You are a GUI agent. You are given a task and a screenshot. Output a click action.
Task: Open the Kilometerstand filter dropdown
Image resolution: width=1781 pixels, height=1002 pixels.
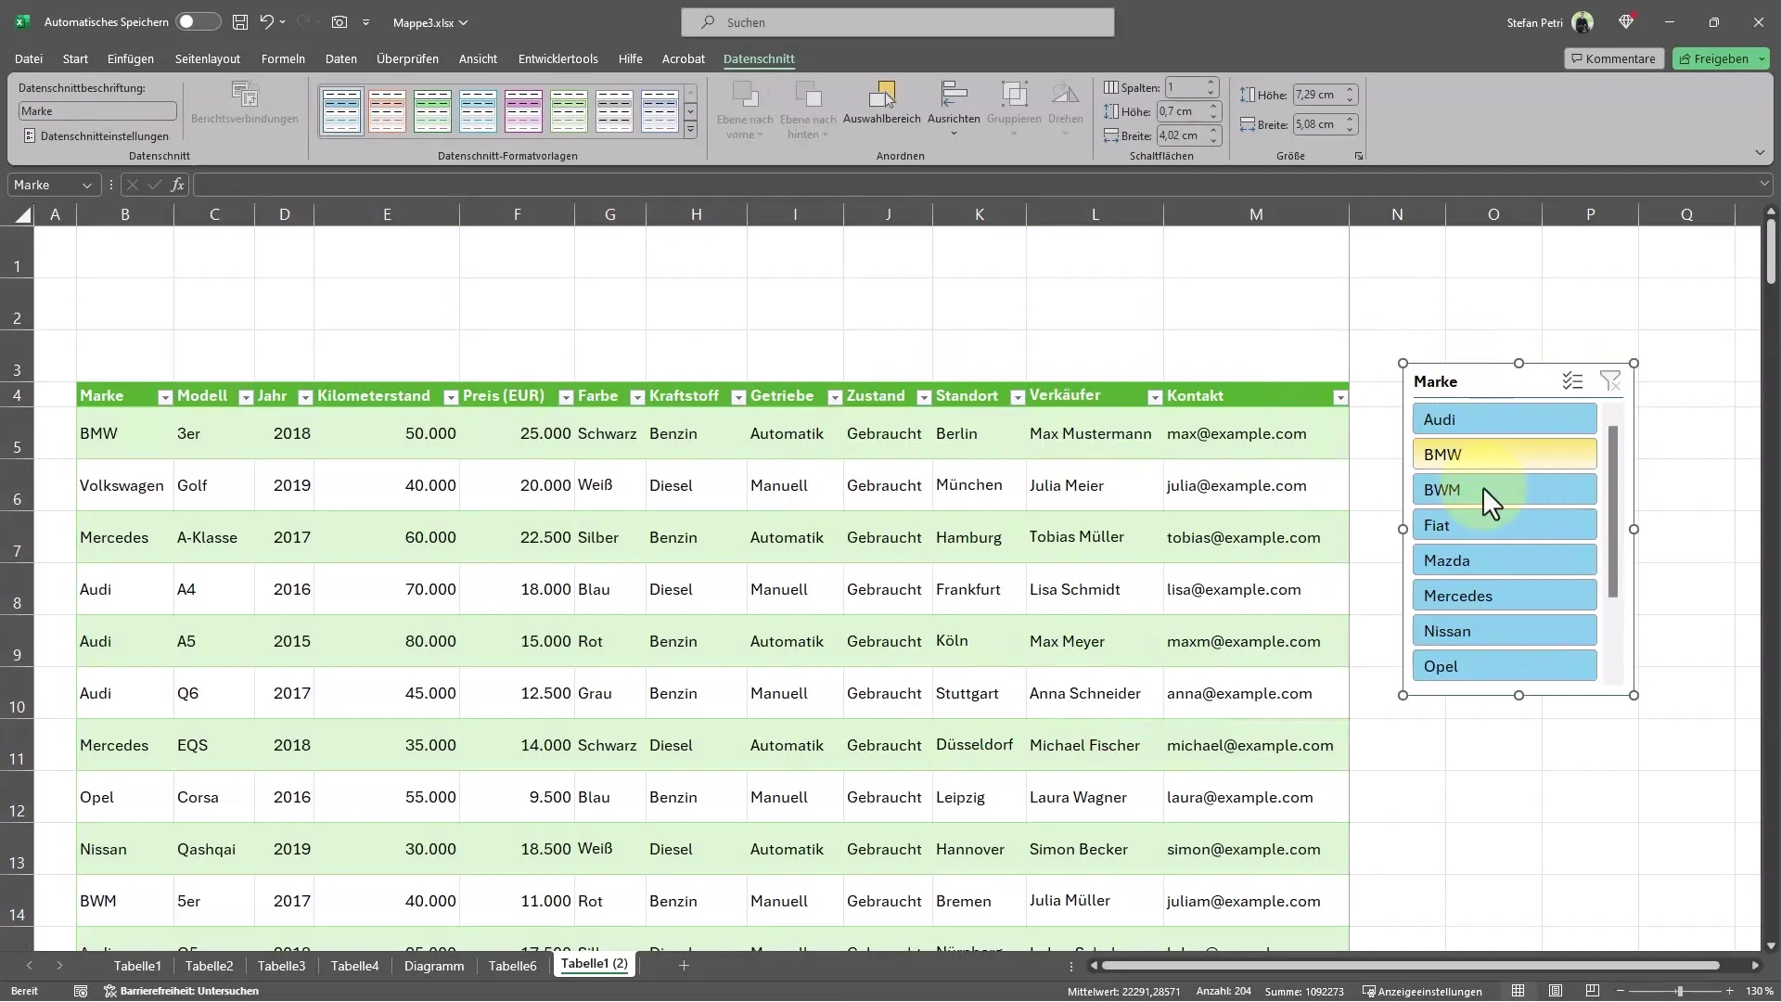coord(451,397)
